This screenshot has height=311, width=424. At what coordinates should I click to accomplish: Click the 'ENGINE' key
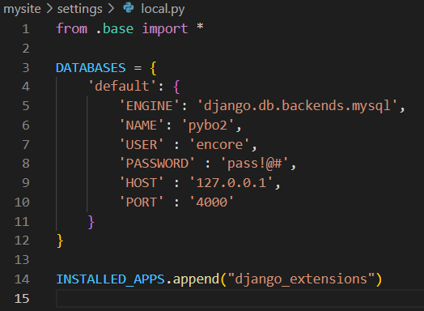click(x=149, y=105)
